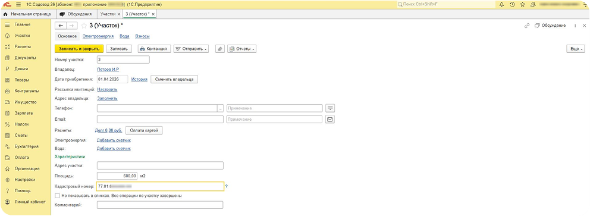Add 3 (Участок) to favorites star
The width and height of the screenshot is (590, 216).
[84, 26]
